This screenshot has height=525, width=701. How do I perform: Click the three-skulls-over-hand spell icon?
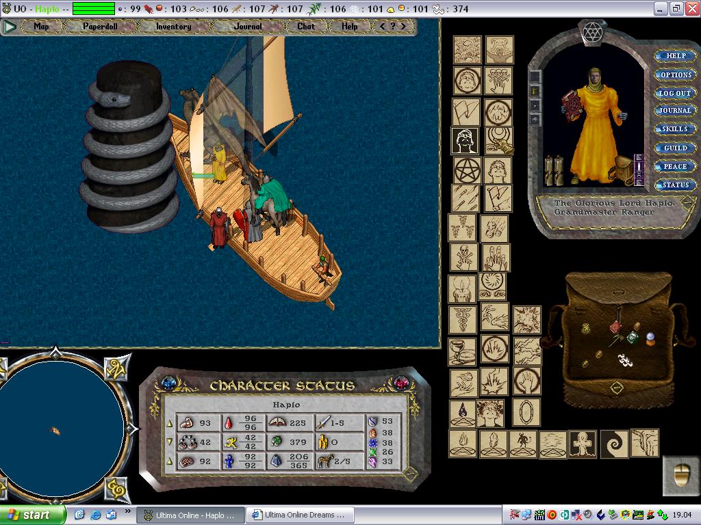(498, 81)
